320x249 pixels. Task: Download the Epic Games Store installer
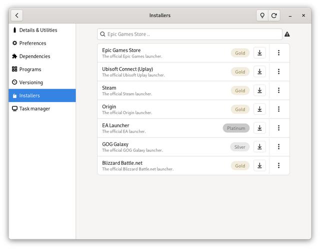point(259,53)
